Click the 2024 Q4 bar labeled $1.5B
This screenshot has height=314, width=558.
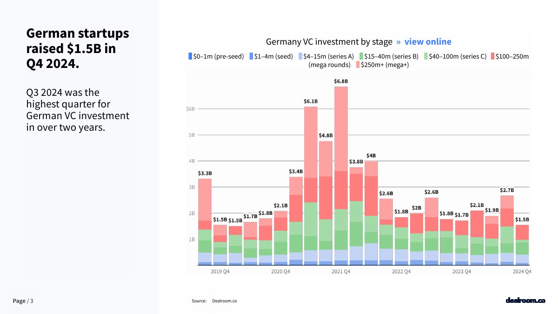coord(522,245)
